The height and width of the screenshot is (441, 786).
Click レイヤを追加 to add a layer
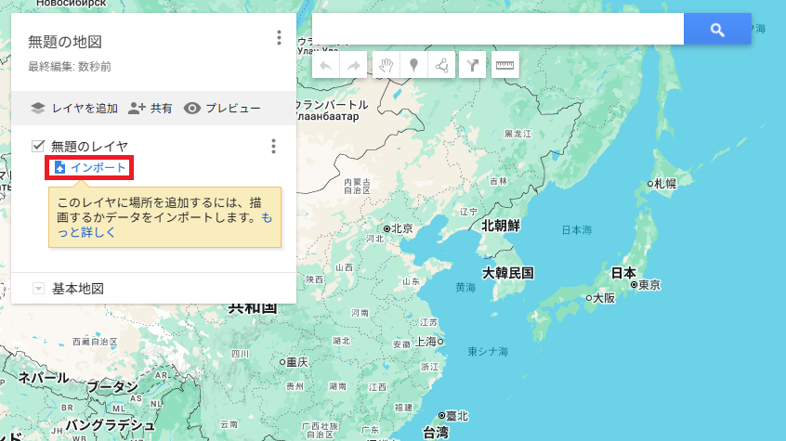(74, 109)
